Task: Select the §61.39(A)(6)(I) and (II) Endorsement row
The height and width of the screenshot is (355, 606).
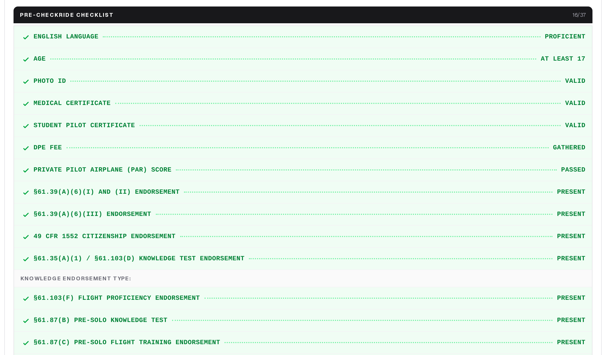Action: tap(303, 192)
